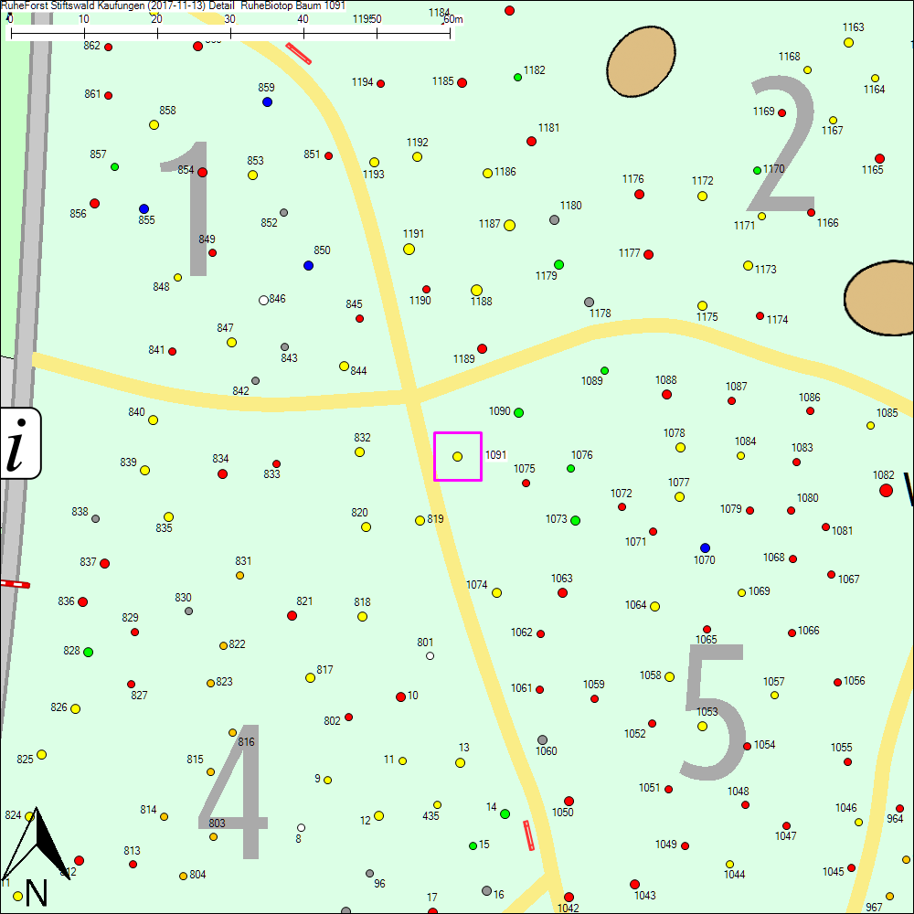
Task: Click the blue tree marker 859
Action: coord(267,102)
